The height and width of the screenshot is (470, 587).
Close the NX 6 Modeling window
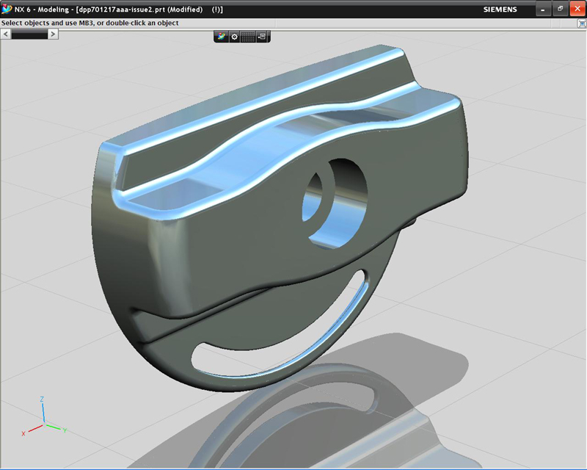pyautogui.click(x=577, y=10)
